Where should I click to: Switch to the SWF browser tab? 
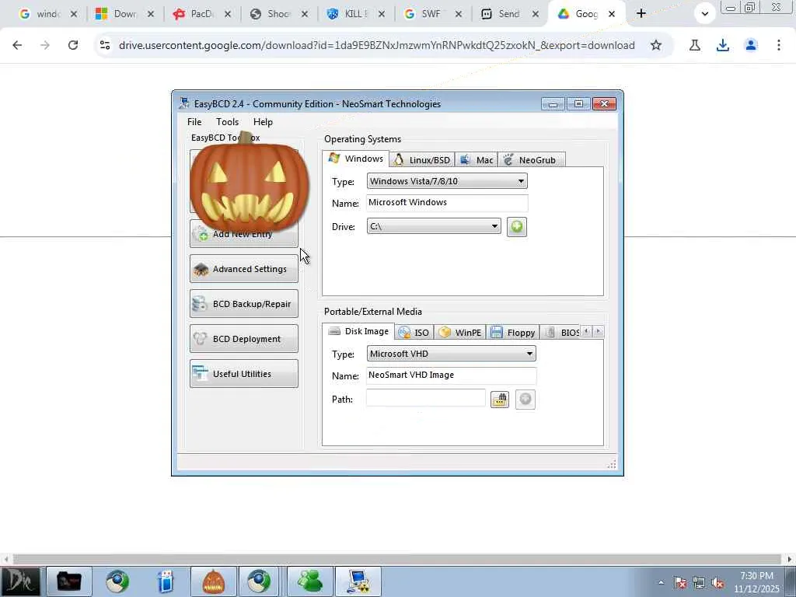point(431,14)
